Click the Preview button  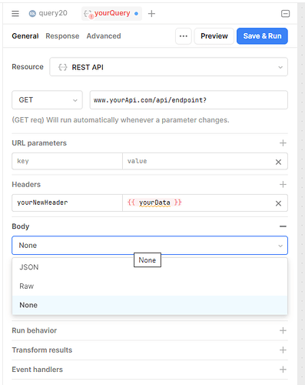pyautogui.click(x=214, y=36)
